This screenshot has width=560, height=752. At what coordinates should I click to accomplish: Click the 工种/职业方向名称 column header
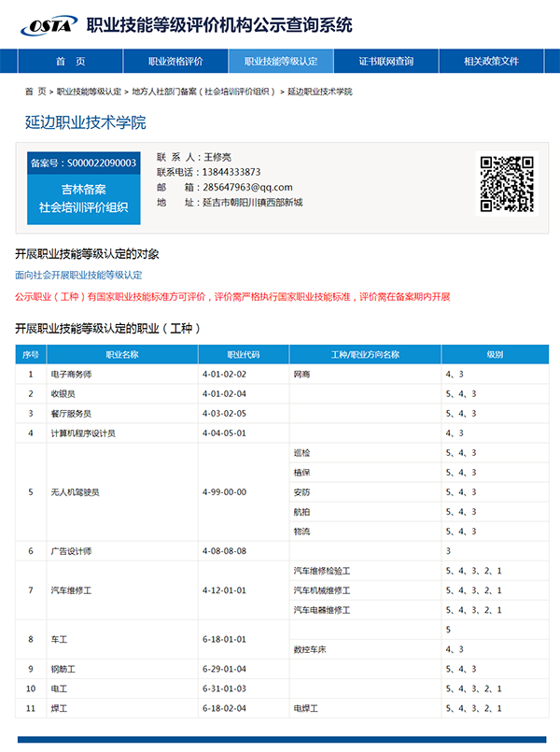tap(365, 355)
